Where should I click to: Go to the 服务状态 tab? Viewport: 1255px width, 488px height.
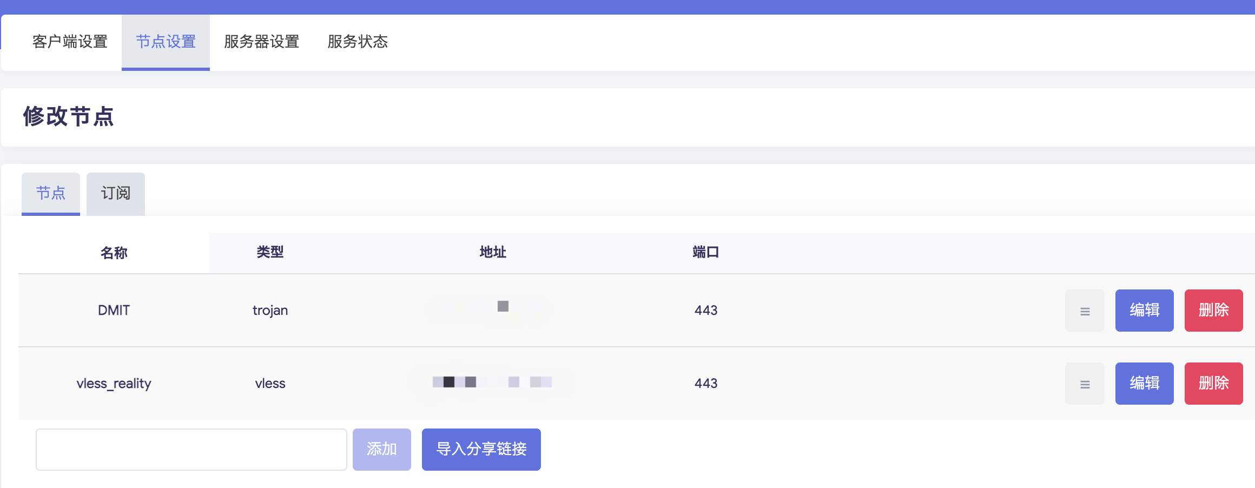pos(358,42)
